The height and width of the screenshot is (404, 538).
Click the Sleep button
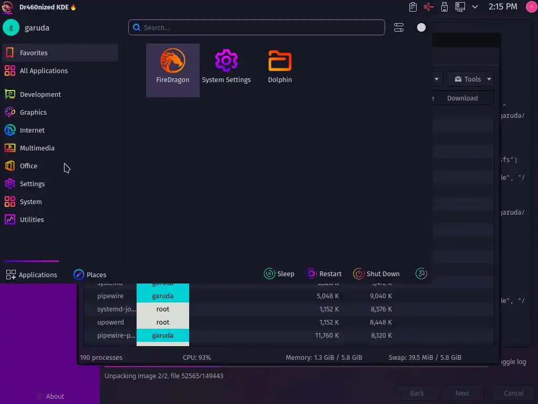(279, 274)
